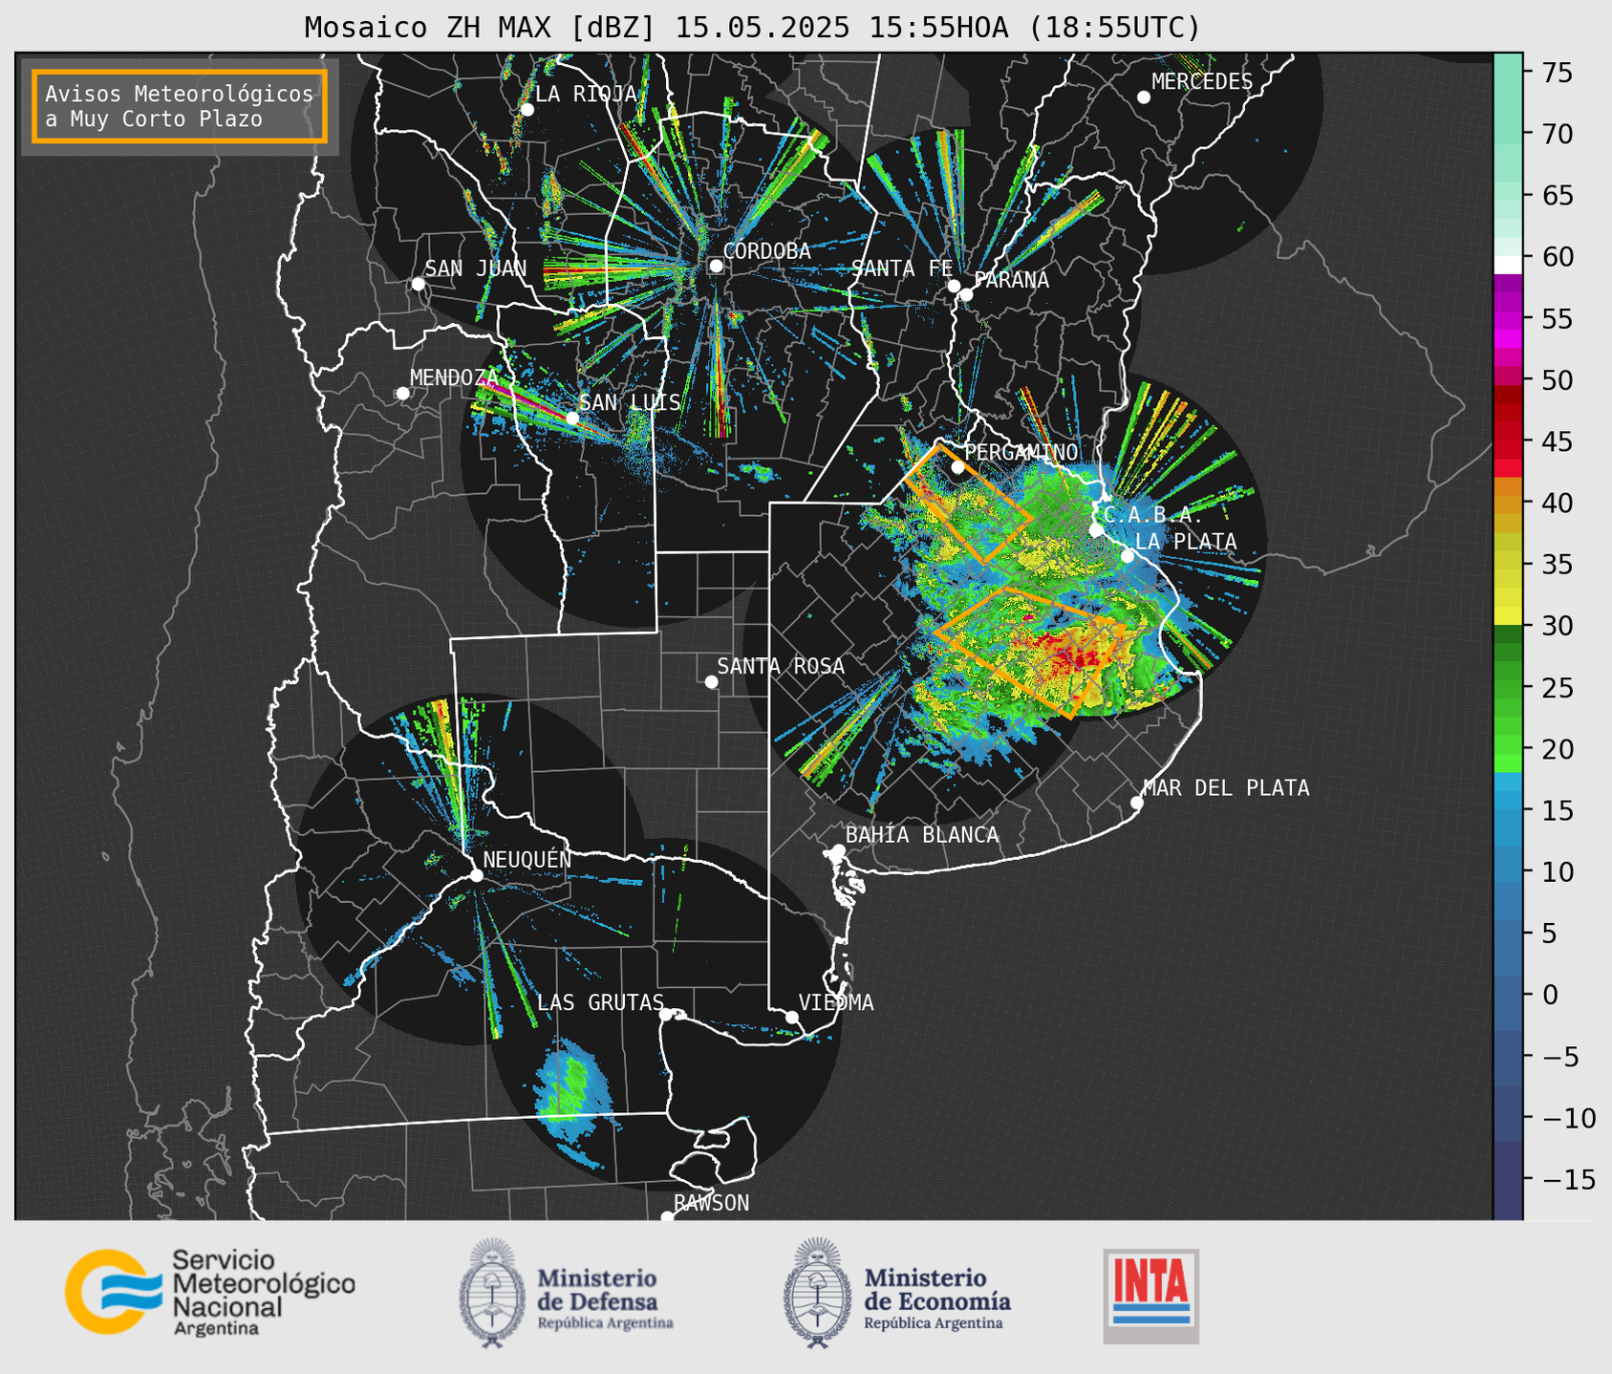Click the orange warning polygon near Pergamino
This screenshot has width=1612, height=1374.
[x=967, y=503]
